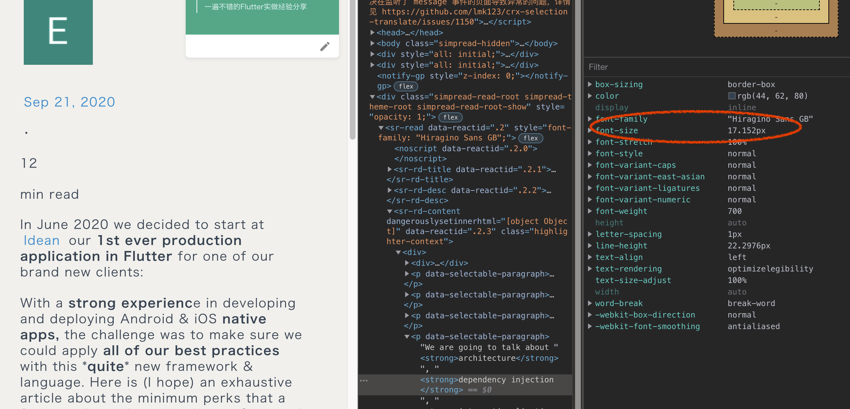Click the flex badge on sr-read element
This screenshot has width=850, height=409.
tap(530, 138)
